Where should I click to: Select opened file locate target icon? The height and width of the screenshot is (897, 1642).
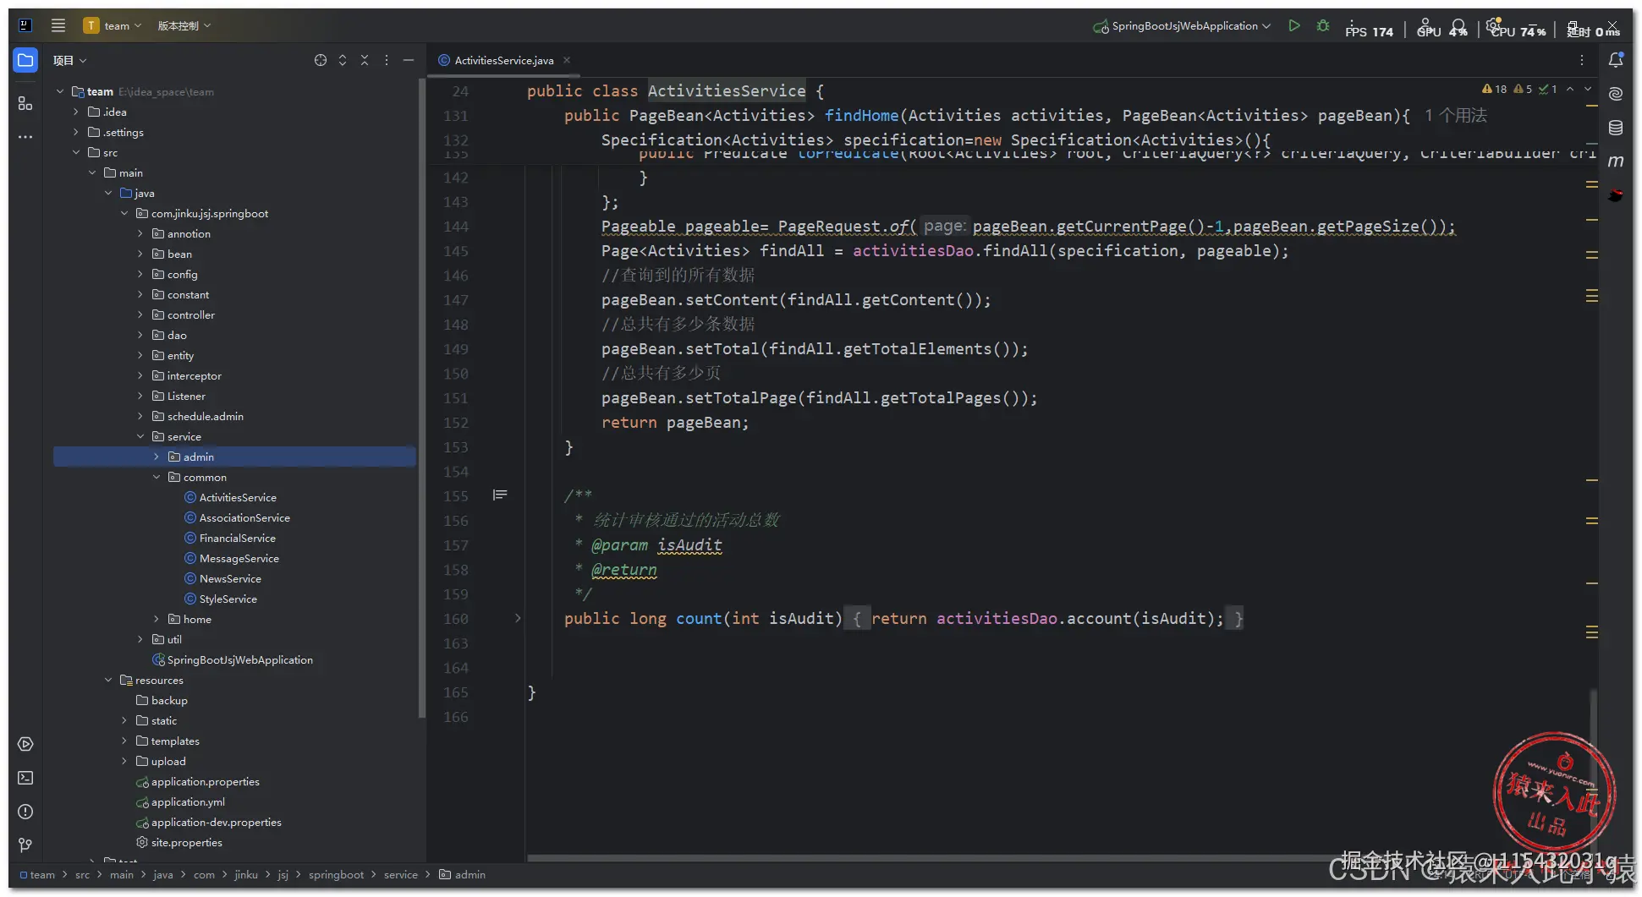point(321,60)
